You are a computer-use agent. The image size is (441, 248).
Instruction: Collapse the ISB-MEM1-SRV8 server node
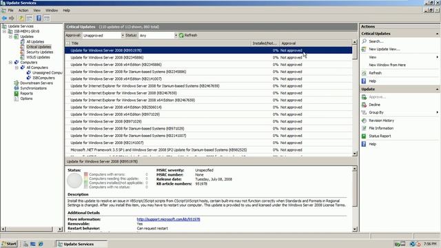[4, 31]
